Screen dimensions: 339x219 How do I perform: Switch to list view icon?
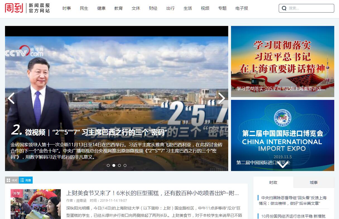[x=26, y=180]
